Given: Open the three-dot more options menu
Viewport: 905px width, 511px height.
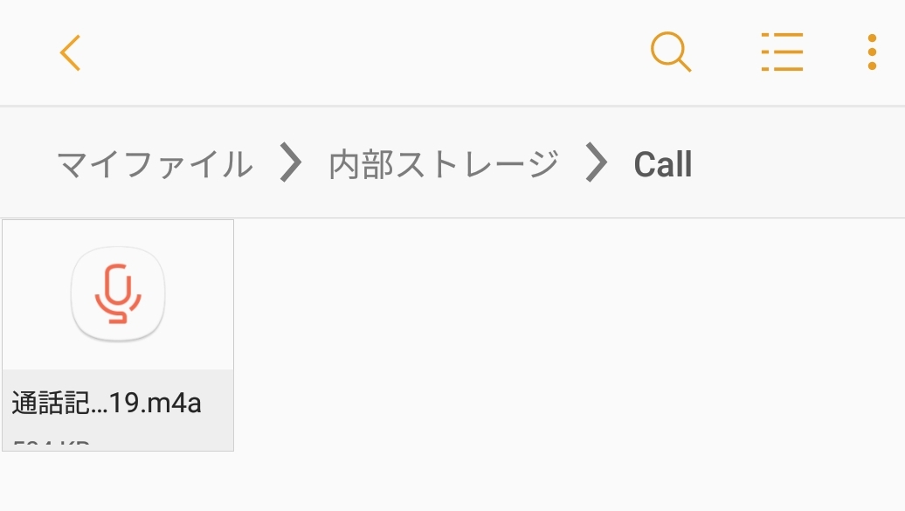Looking at the screenshot, I should tap(872, 52).
